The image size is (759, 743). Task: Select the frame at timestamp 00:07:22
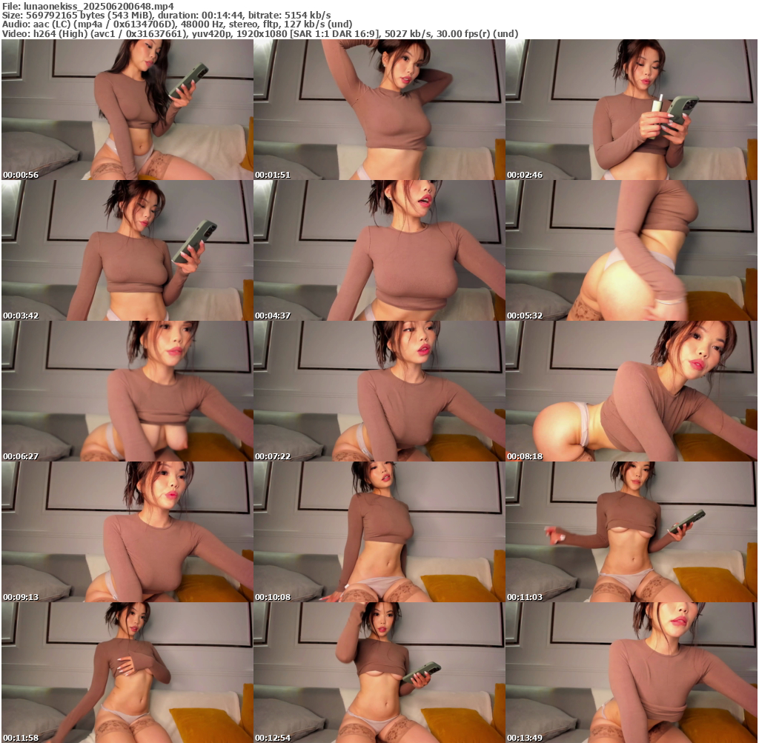click(x=379, y=391)
